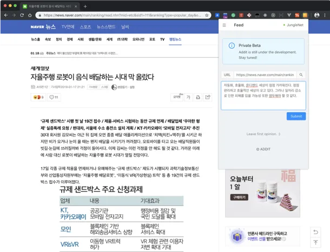Submit the Addit opinion
Screen dimensions: 330x252
296,116
